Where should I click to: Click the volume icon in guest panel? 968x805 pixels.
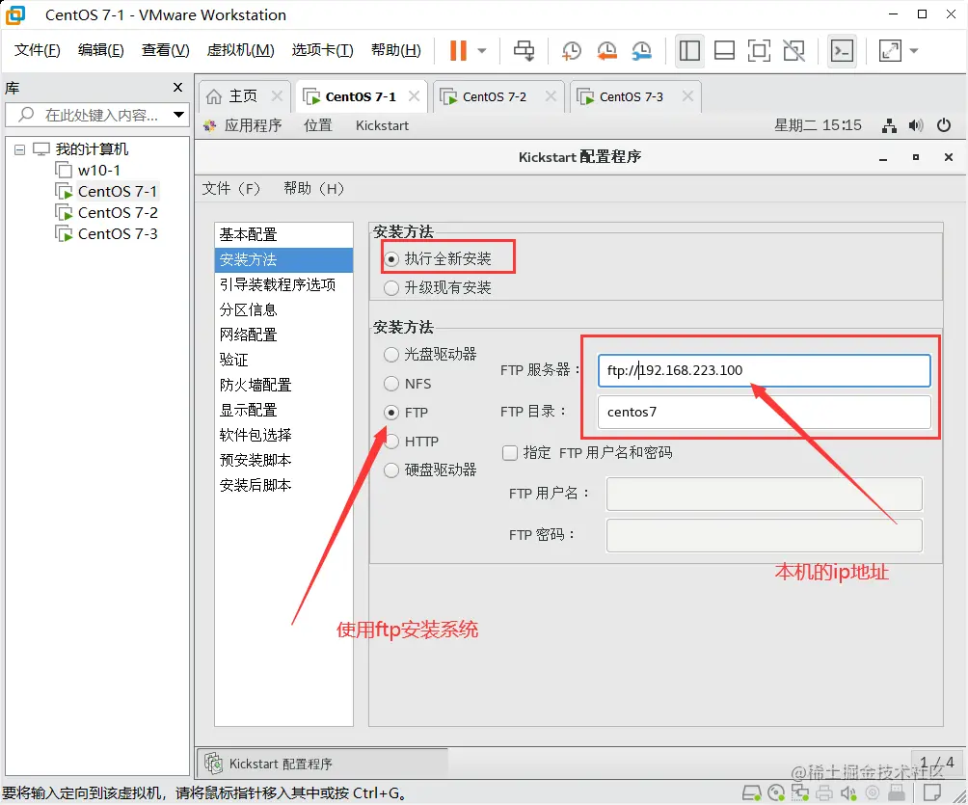point(916,126)
